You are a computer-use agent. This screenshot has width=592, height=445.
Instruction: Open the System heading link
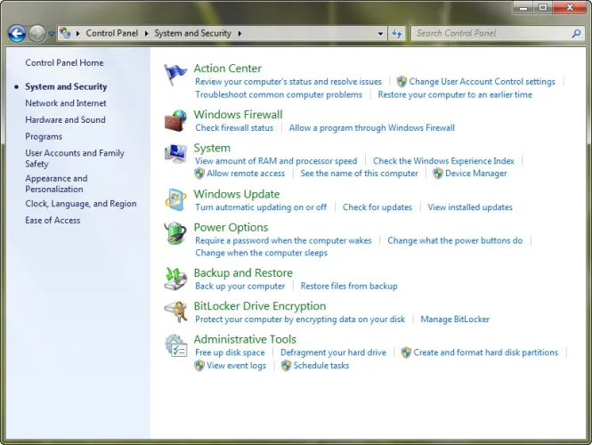(212, 148)
